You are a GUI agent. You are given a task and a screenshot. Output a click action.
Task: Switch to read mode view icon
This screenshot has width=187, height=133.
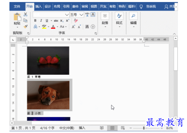point(102,128)
